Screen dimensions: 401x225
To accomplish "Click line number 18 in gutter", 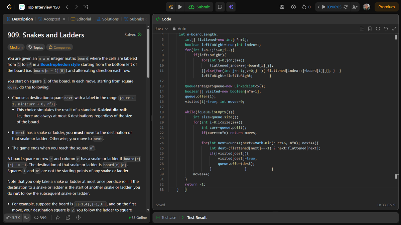I will 162,112.
